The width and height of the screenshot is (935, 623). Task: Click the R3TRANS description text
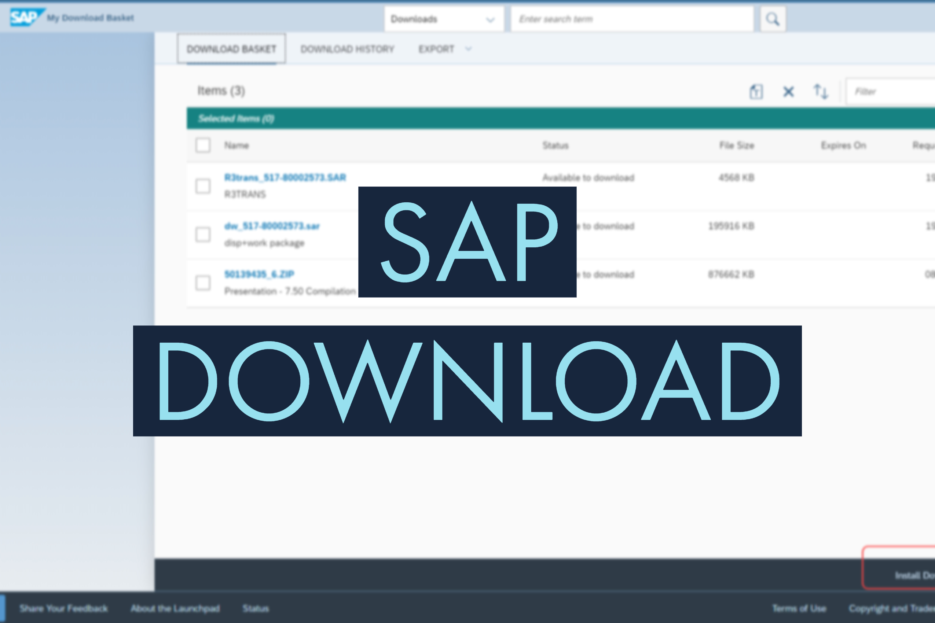(245, 194)
